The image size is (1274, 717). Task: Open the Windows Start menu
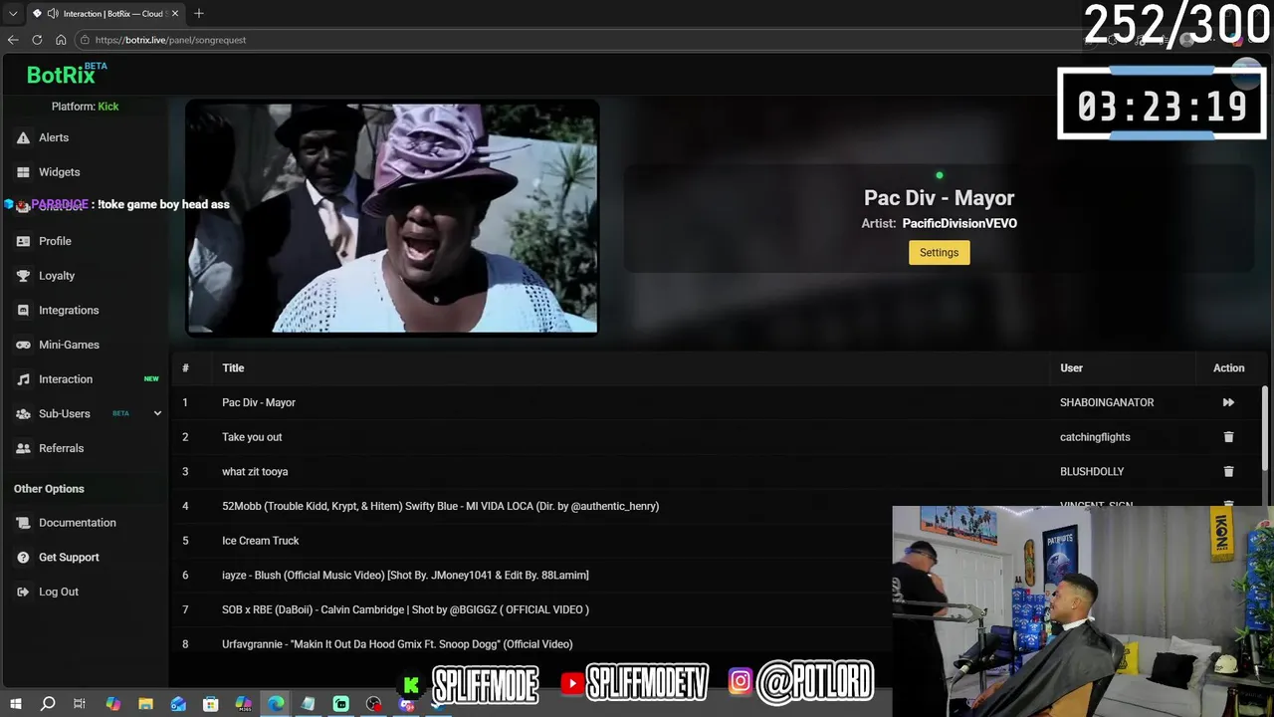(x=16, y=704)
